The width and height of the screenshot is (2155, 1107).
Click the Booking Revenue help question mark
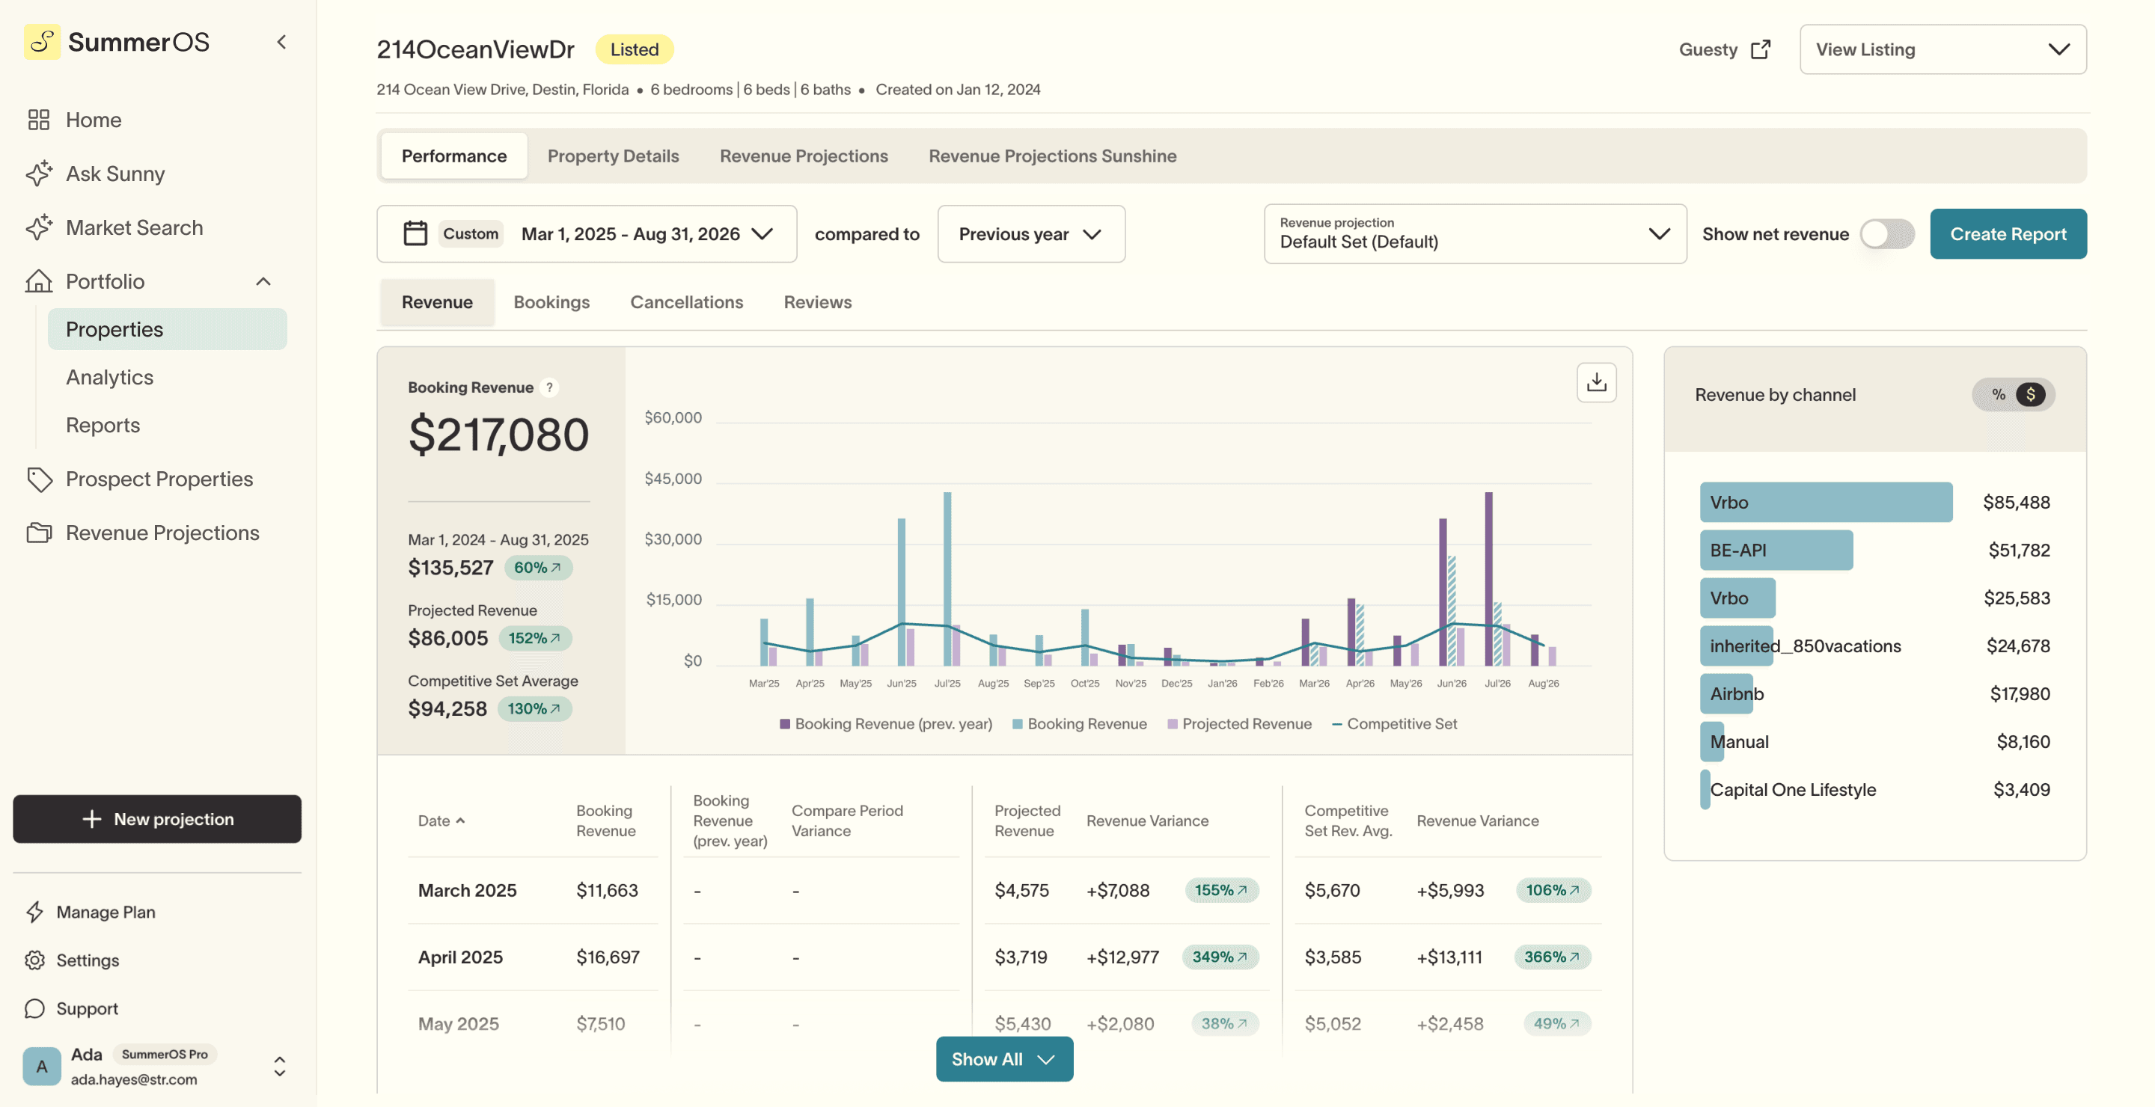tap(550, 387)
